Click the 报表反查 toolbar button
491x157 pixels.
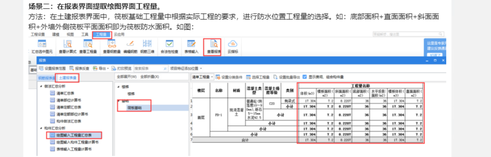click(x=79, y=68)
